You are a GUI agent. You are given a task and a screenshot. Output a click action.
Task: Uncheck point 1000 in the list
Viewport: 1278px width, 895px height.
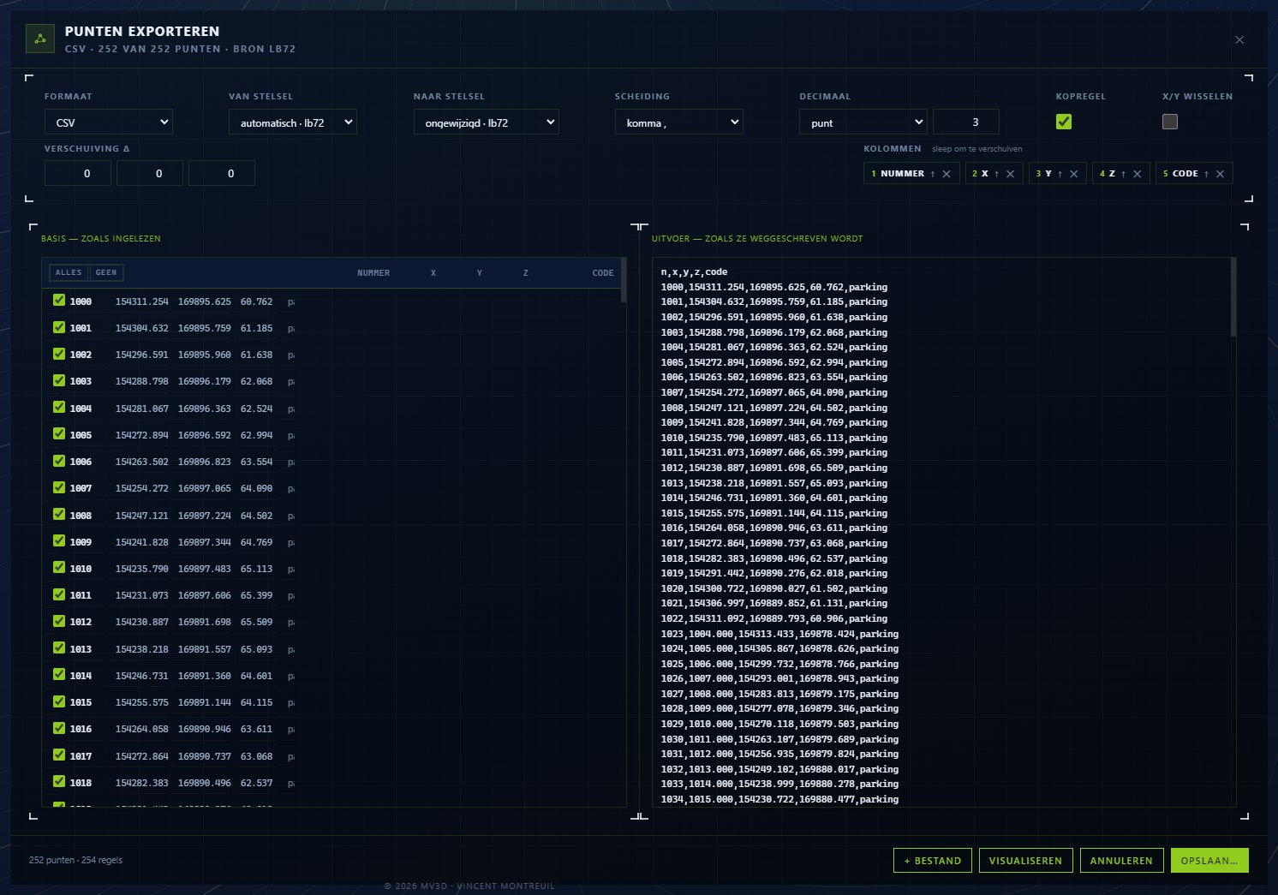[59, 301]
